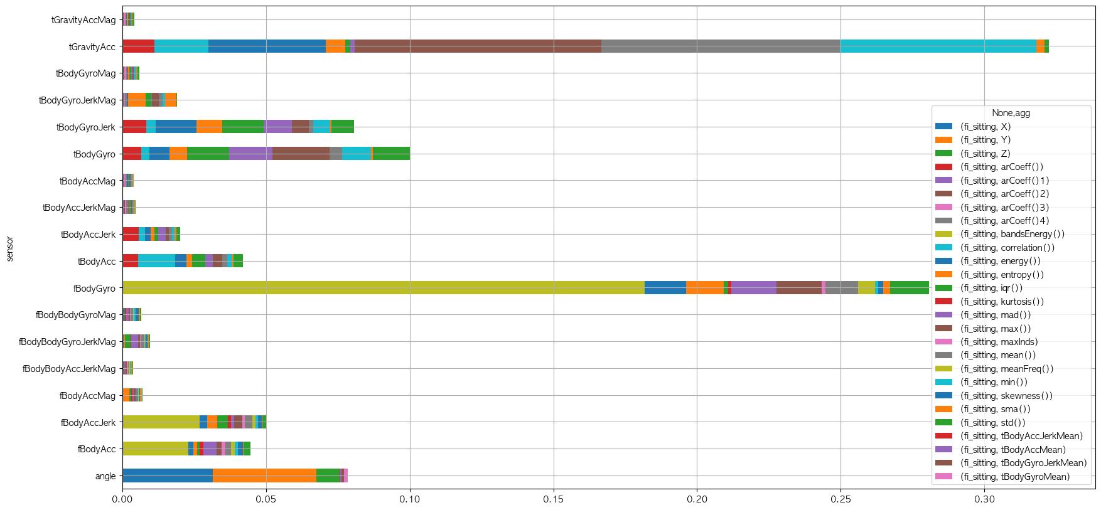Click the kurtosis() legend color swatch
The height and width of the screenshot is (510, 1101).
point(943,302)
